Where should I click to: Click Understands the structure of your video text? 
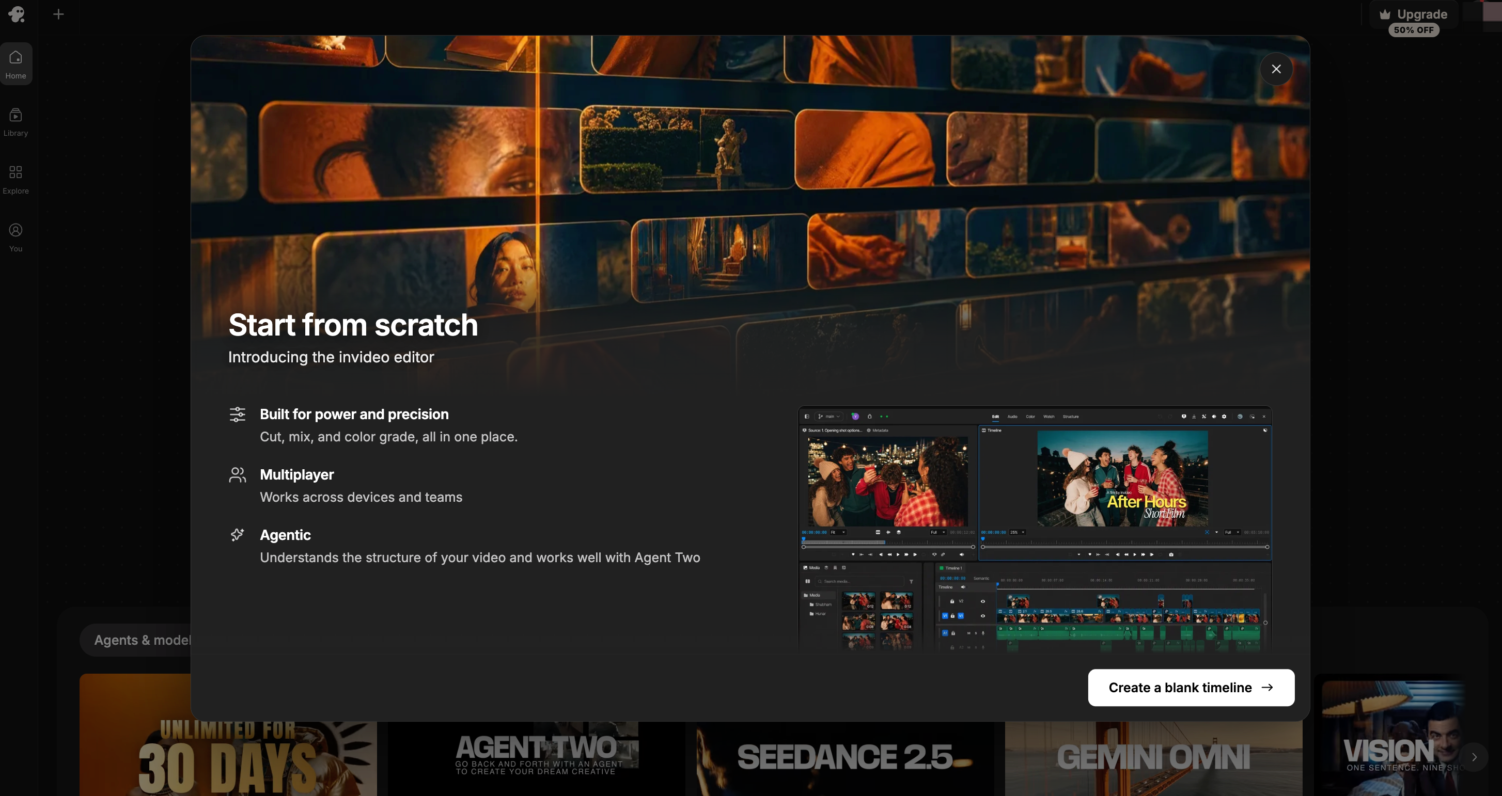[x=480, y=558]
